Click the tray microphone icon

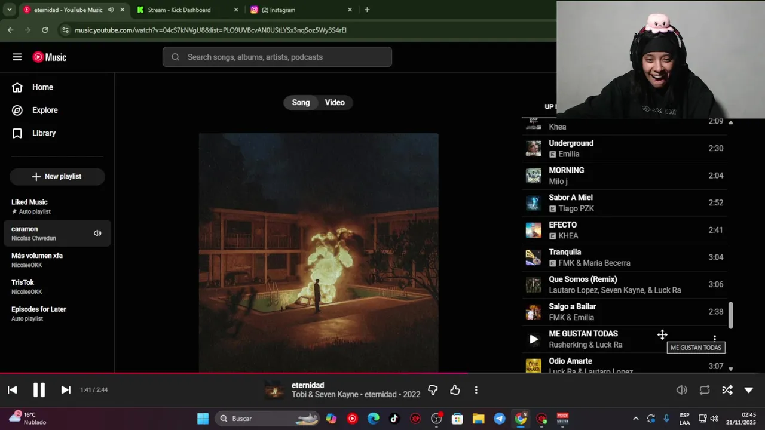pyautogui.click(x=666, y=419)
